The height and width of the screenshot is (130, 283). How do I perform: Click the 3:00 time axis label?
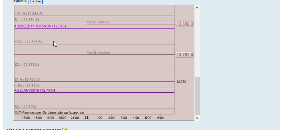pos(124,118)
